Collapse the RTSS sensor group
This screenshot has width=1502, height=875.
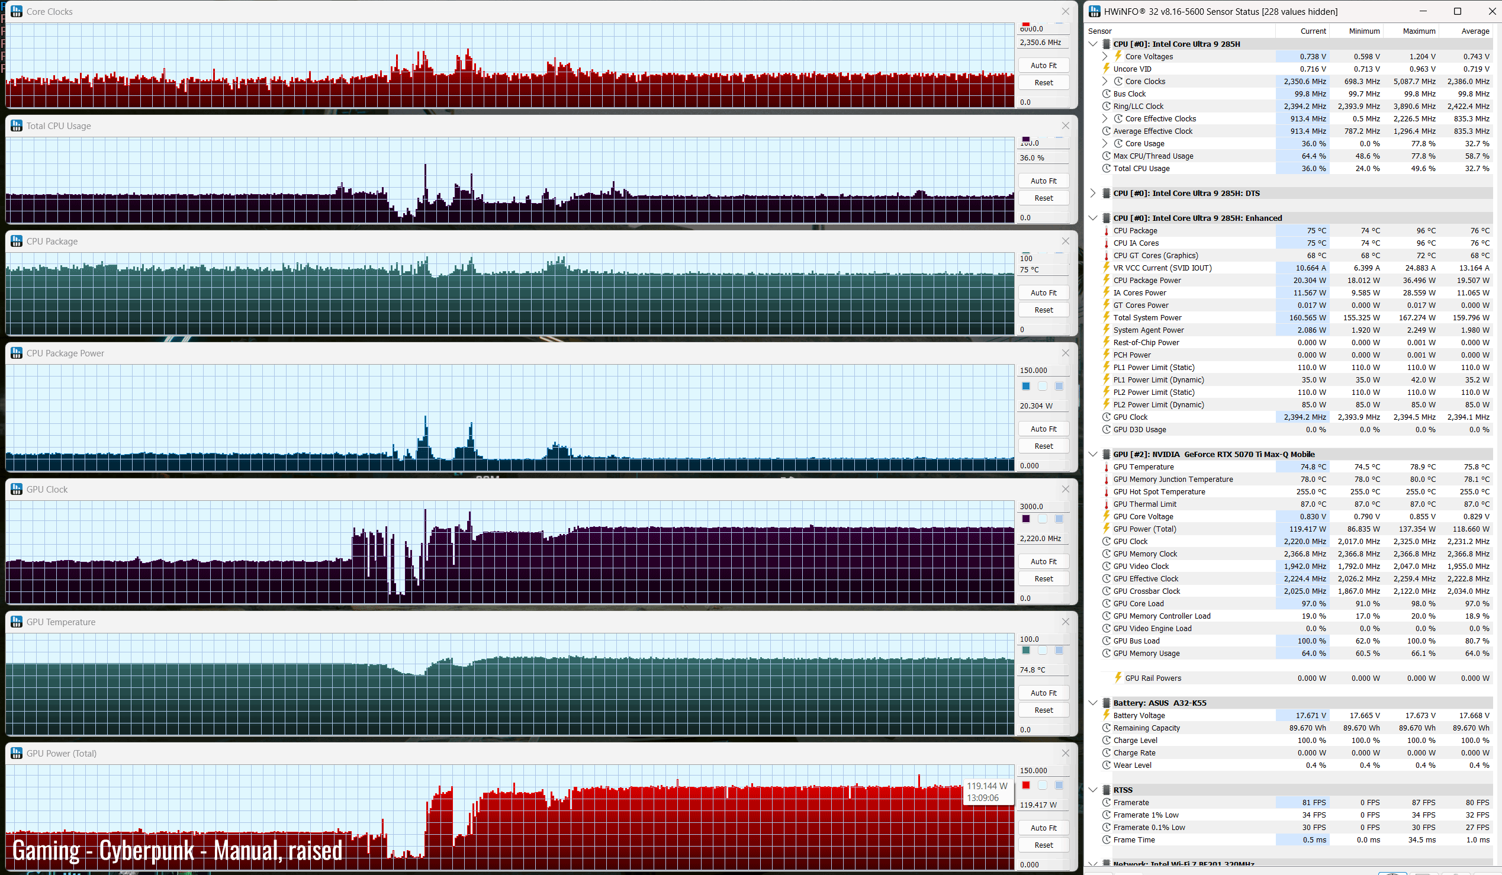(x=1092, y=790)
